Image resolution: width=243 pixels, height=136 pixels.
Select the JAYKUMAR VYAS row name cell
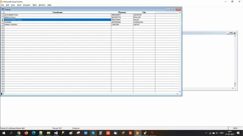57,15
